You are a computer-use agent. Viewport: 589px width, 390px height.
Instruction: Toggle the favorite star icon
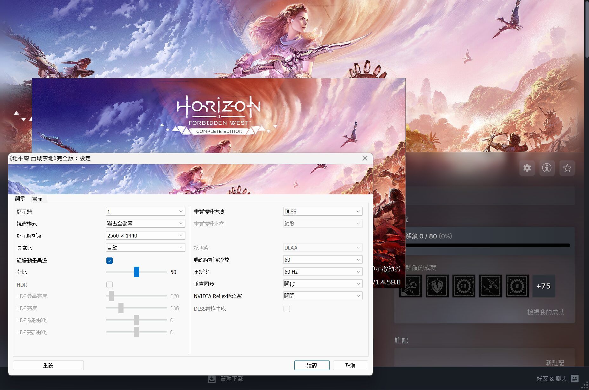(x=567, y=168)
